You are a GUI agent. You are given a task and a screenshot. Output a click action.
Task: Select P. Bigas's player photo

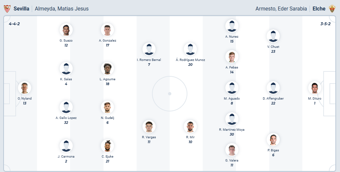(x=273, y=140)
